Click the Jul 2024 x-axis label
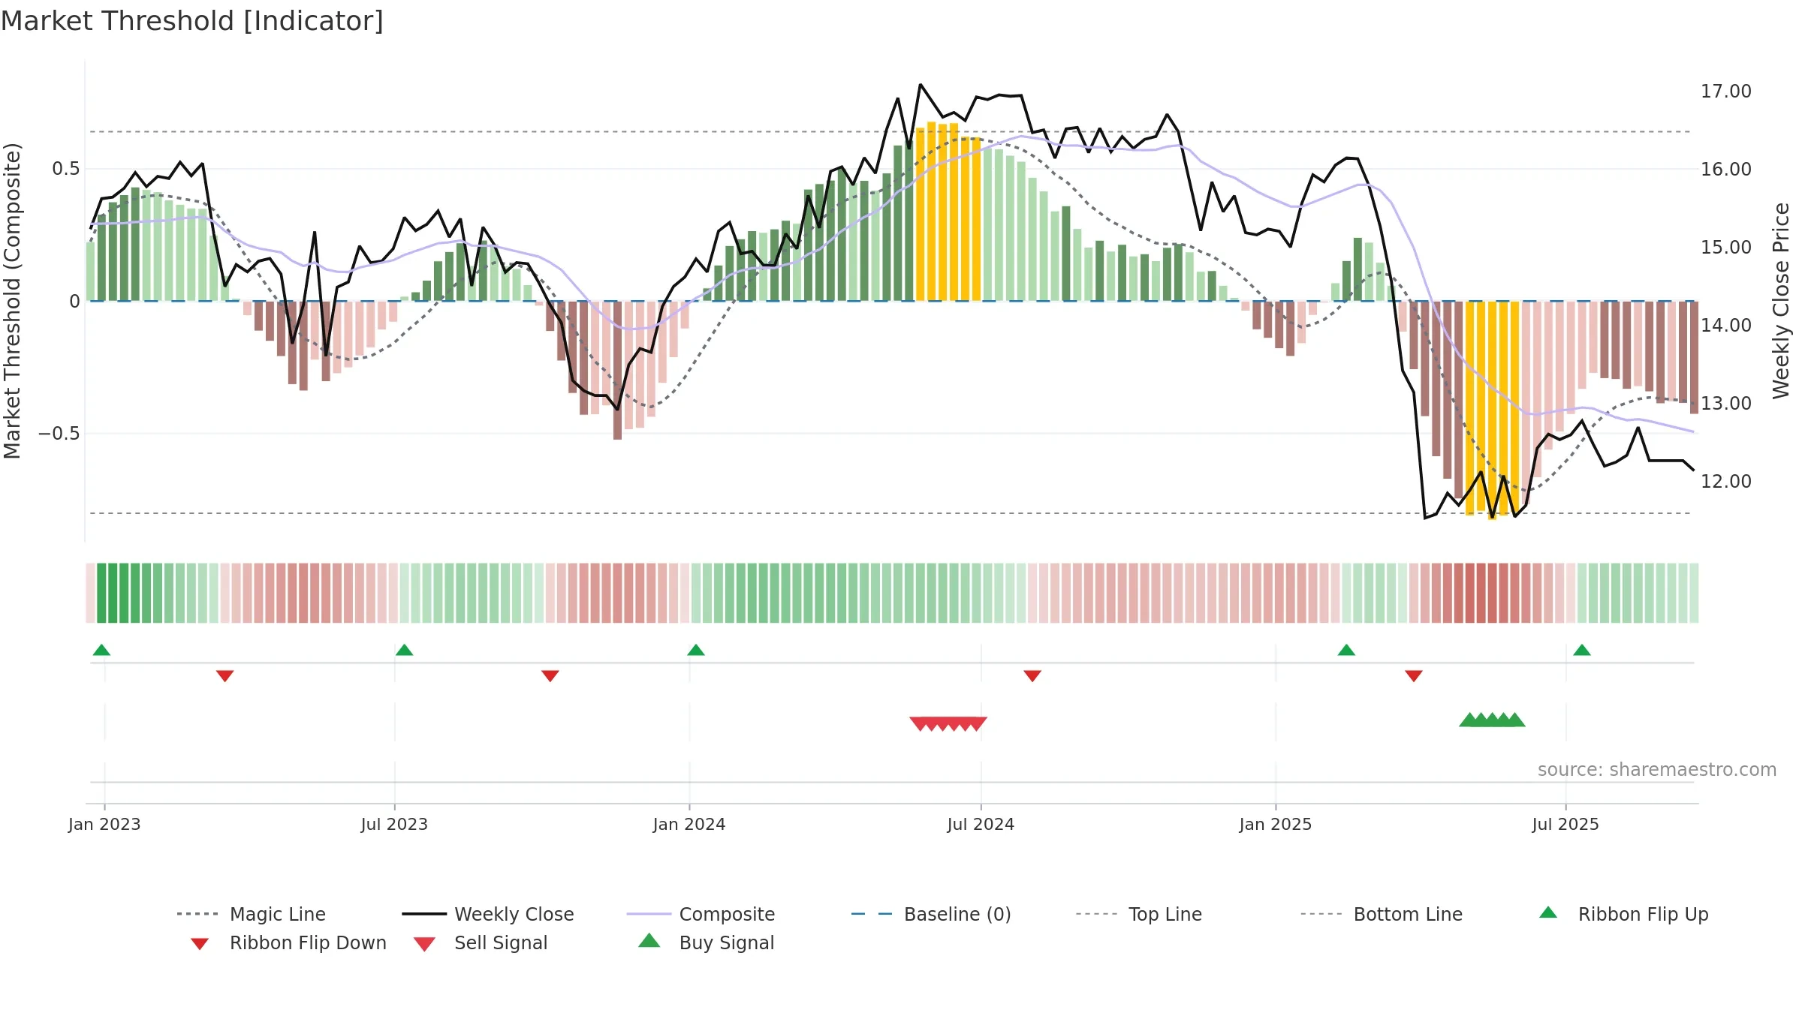The width and height of the screenshot is (1802, 1013). point(981,824)
